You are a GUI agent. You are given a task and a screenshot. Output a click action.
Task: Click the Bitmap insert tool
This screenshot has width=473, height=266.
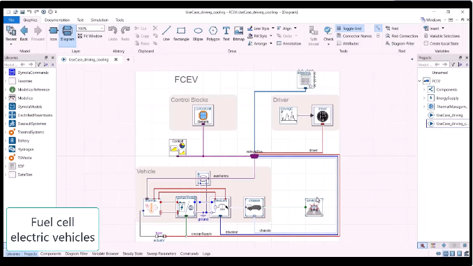click(x=239, y=34)
